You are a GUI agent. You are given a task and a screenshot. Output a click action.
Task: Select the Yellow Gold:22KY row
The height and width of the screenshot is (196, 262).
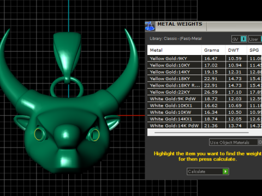[205, 92]
